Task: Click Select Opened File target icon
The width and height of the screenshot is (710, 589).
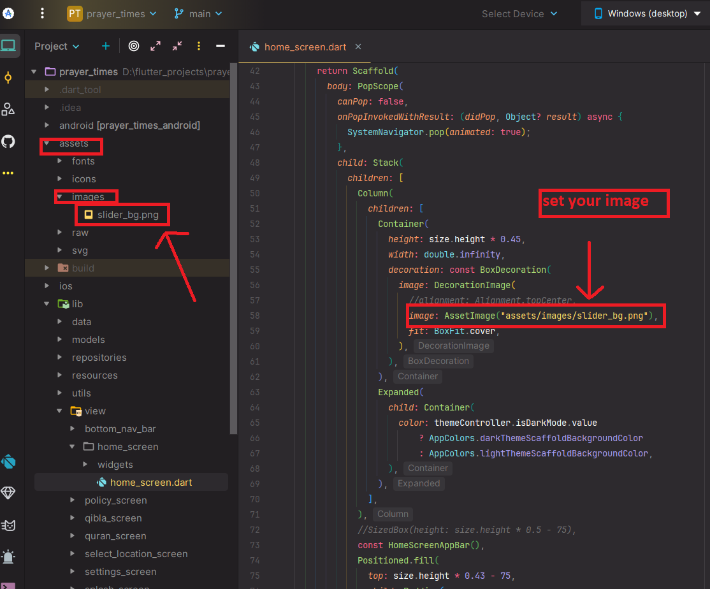Action: point(133,46)
